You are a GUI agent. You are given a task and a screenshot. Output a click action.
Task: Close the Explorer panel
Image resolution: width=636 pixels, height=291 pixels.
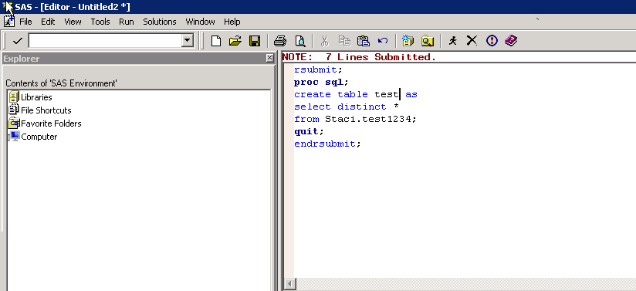point(269,59)
